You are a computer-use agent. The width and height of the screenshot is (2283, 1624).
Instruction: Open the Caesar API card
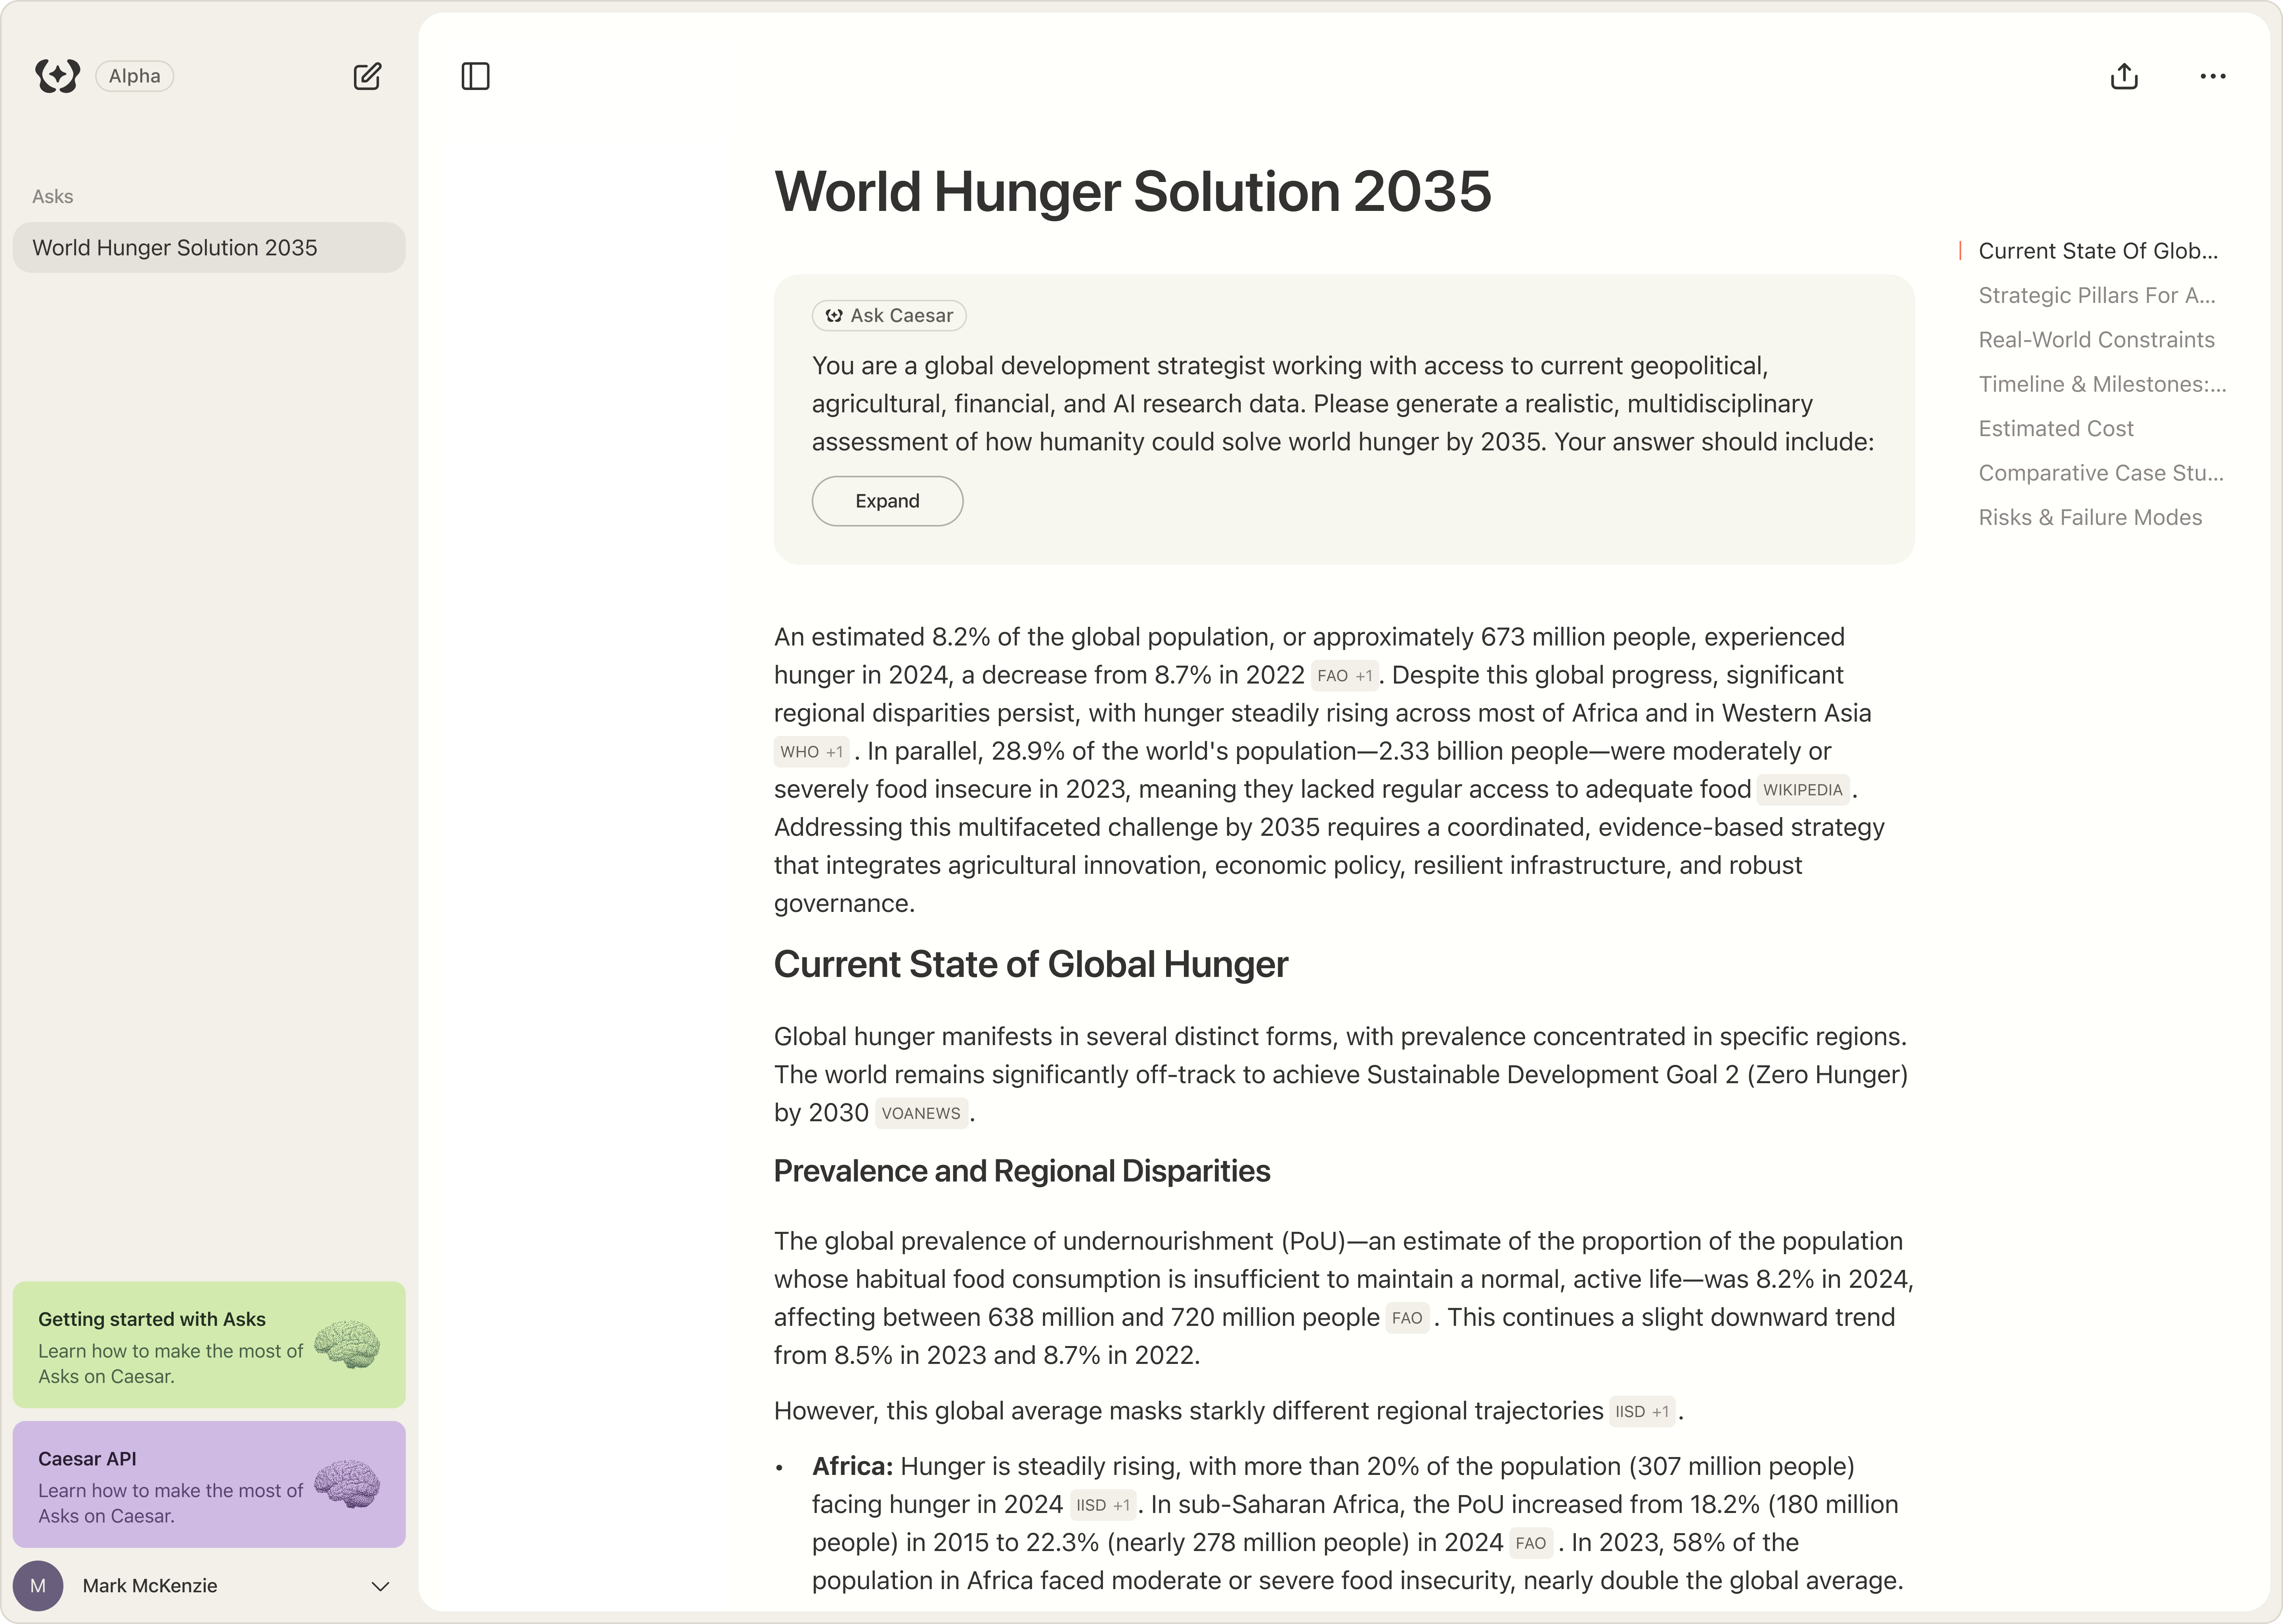tap(209, 1484)
